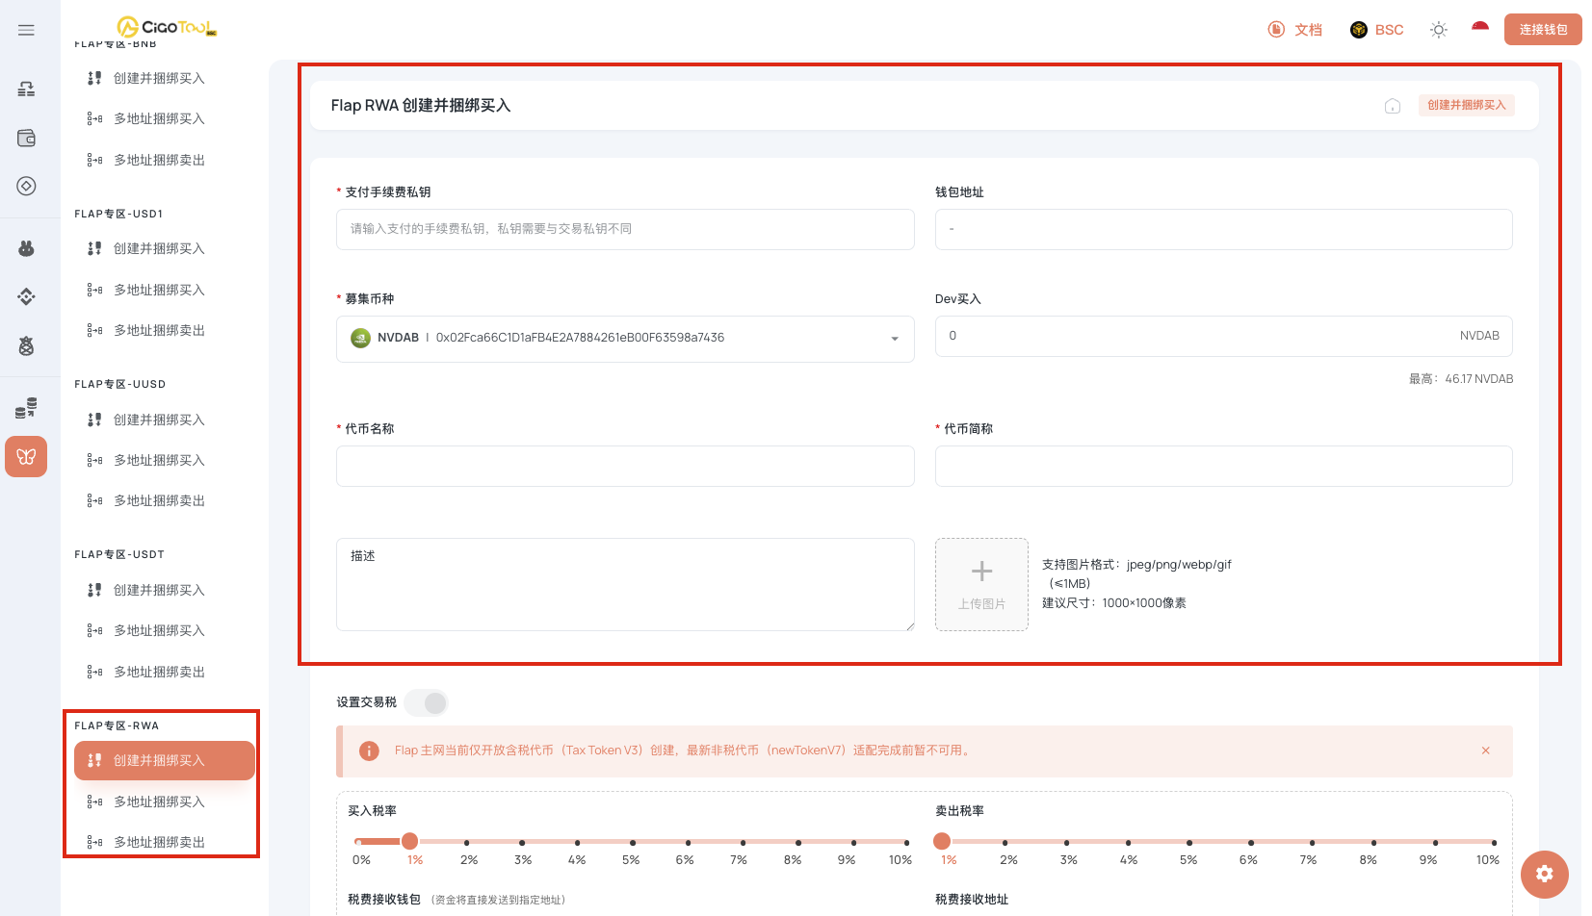This screenshot has width=1592, height=916.
Task: Click the 上传图片 upload label
Action: tap(981, 604)
